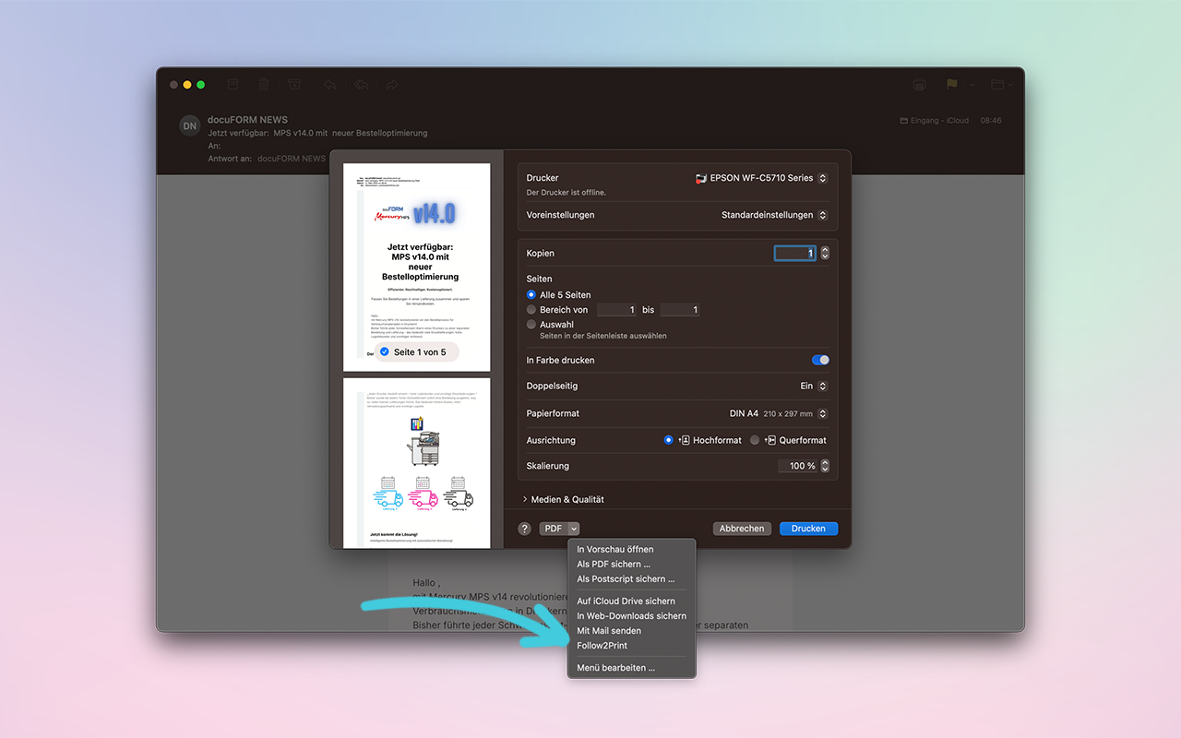Select the Alle 5 Seiten radio button

click(531, 294)
